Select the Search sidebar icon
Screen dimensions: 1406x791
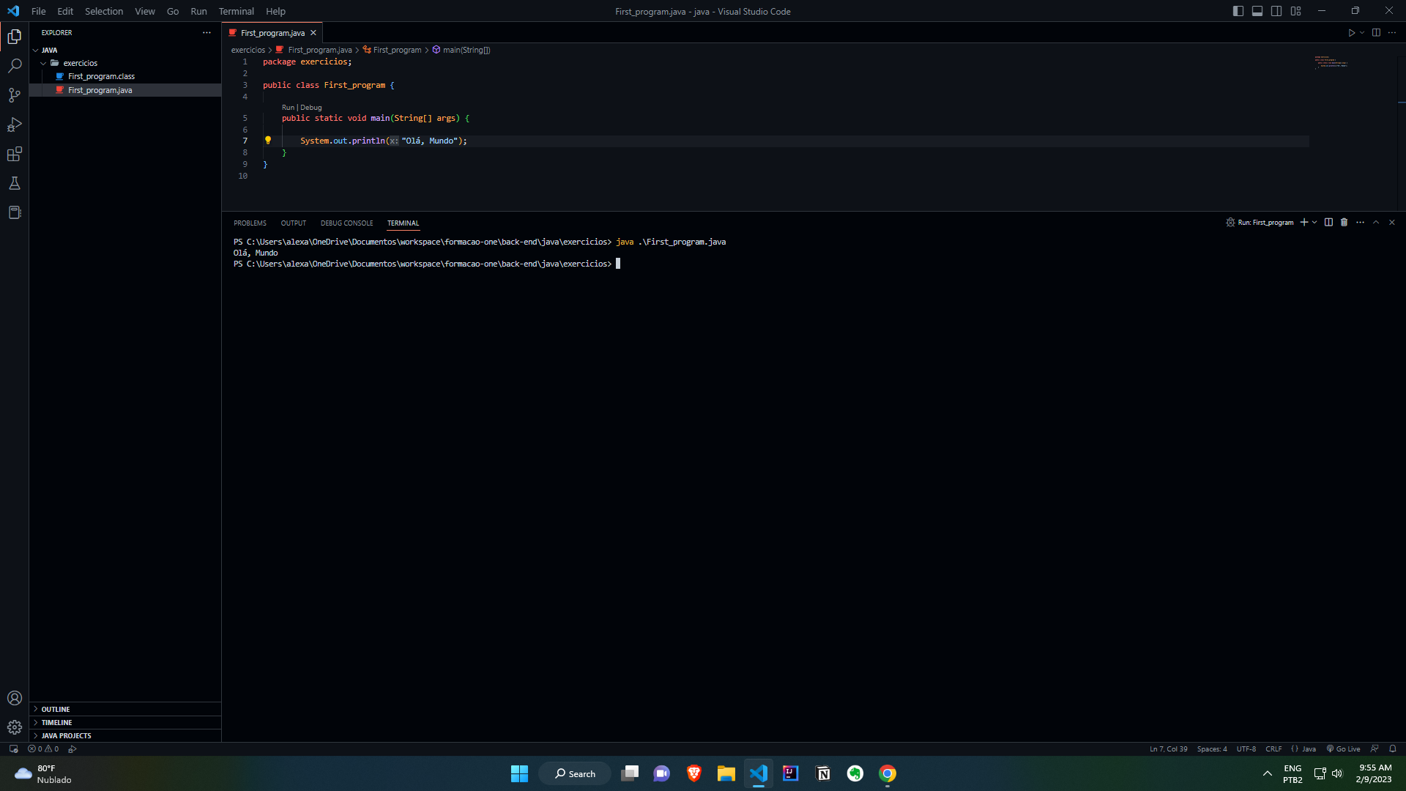(x=13, y=66)
